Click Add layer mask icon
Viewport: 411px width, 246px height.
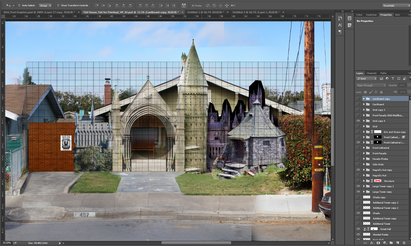click(378, 243)
